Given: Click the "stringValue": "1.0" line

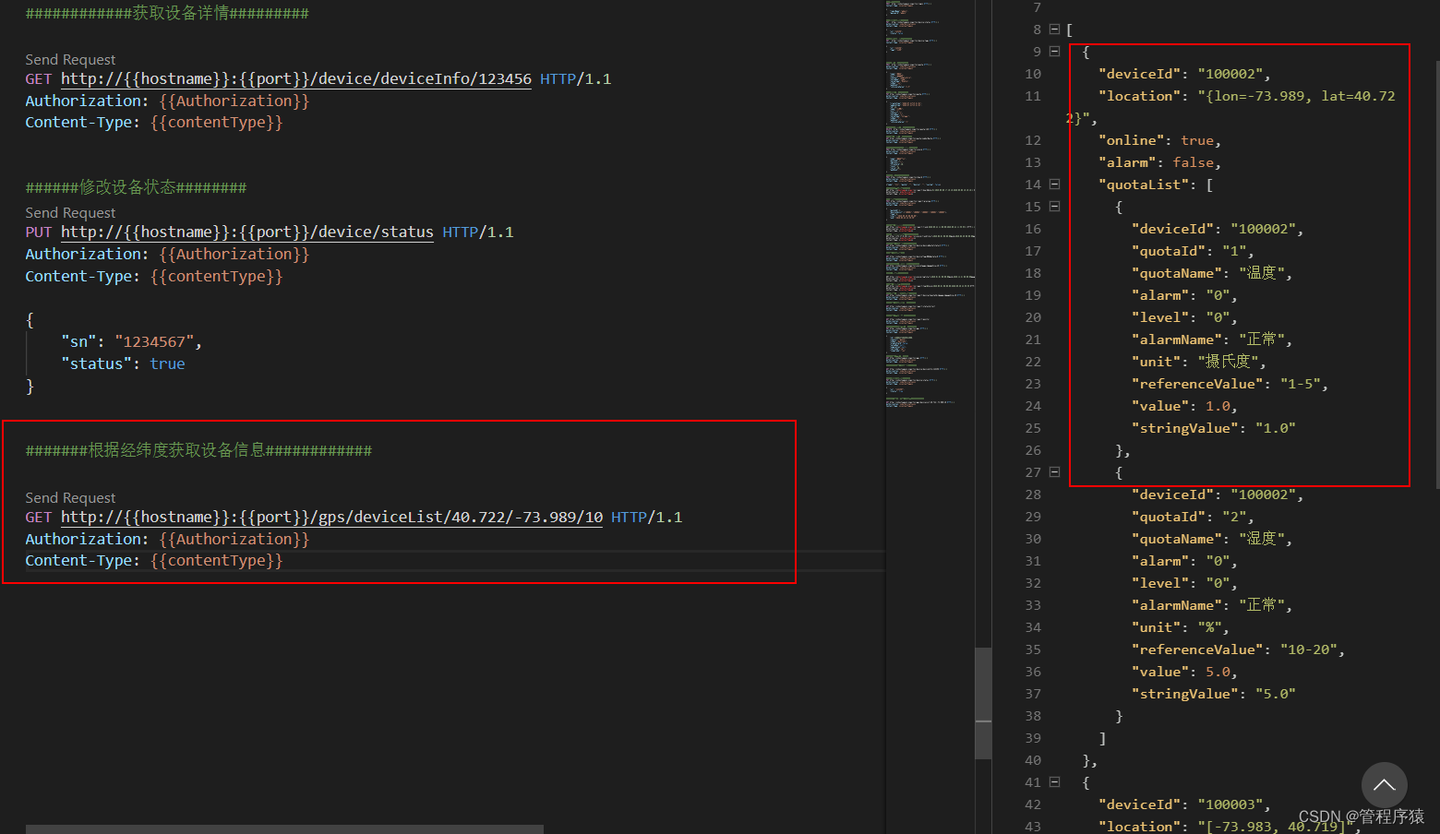Looking at the screenshot, I should click(1214, 428).
